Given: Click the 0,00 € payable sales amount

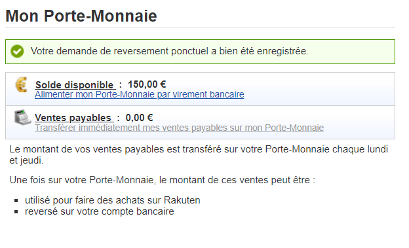Looking at the screenshot, I should [139, 118].
